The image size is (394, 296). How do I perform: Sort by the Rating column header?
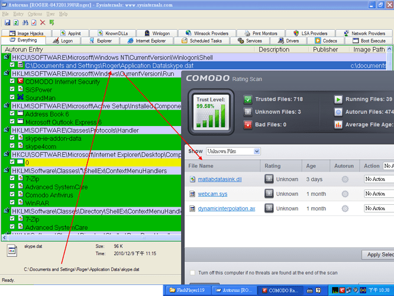coord(281,166)
